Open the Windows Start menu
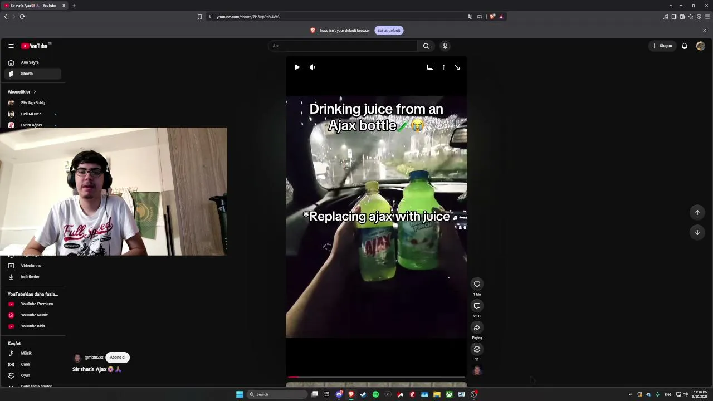The width and height of the screenshot is (713, 401). pos(240,394)
